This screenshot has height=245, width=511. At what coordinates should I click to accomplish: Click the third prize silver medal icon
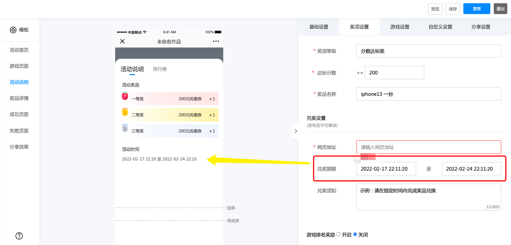[125, 128]
